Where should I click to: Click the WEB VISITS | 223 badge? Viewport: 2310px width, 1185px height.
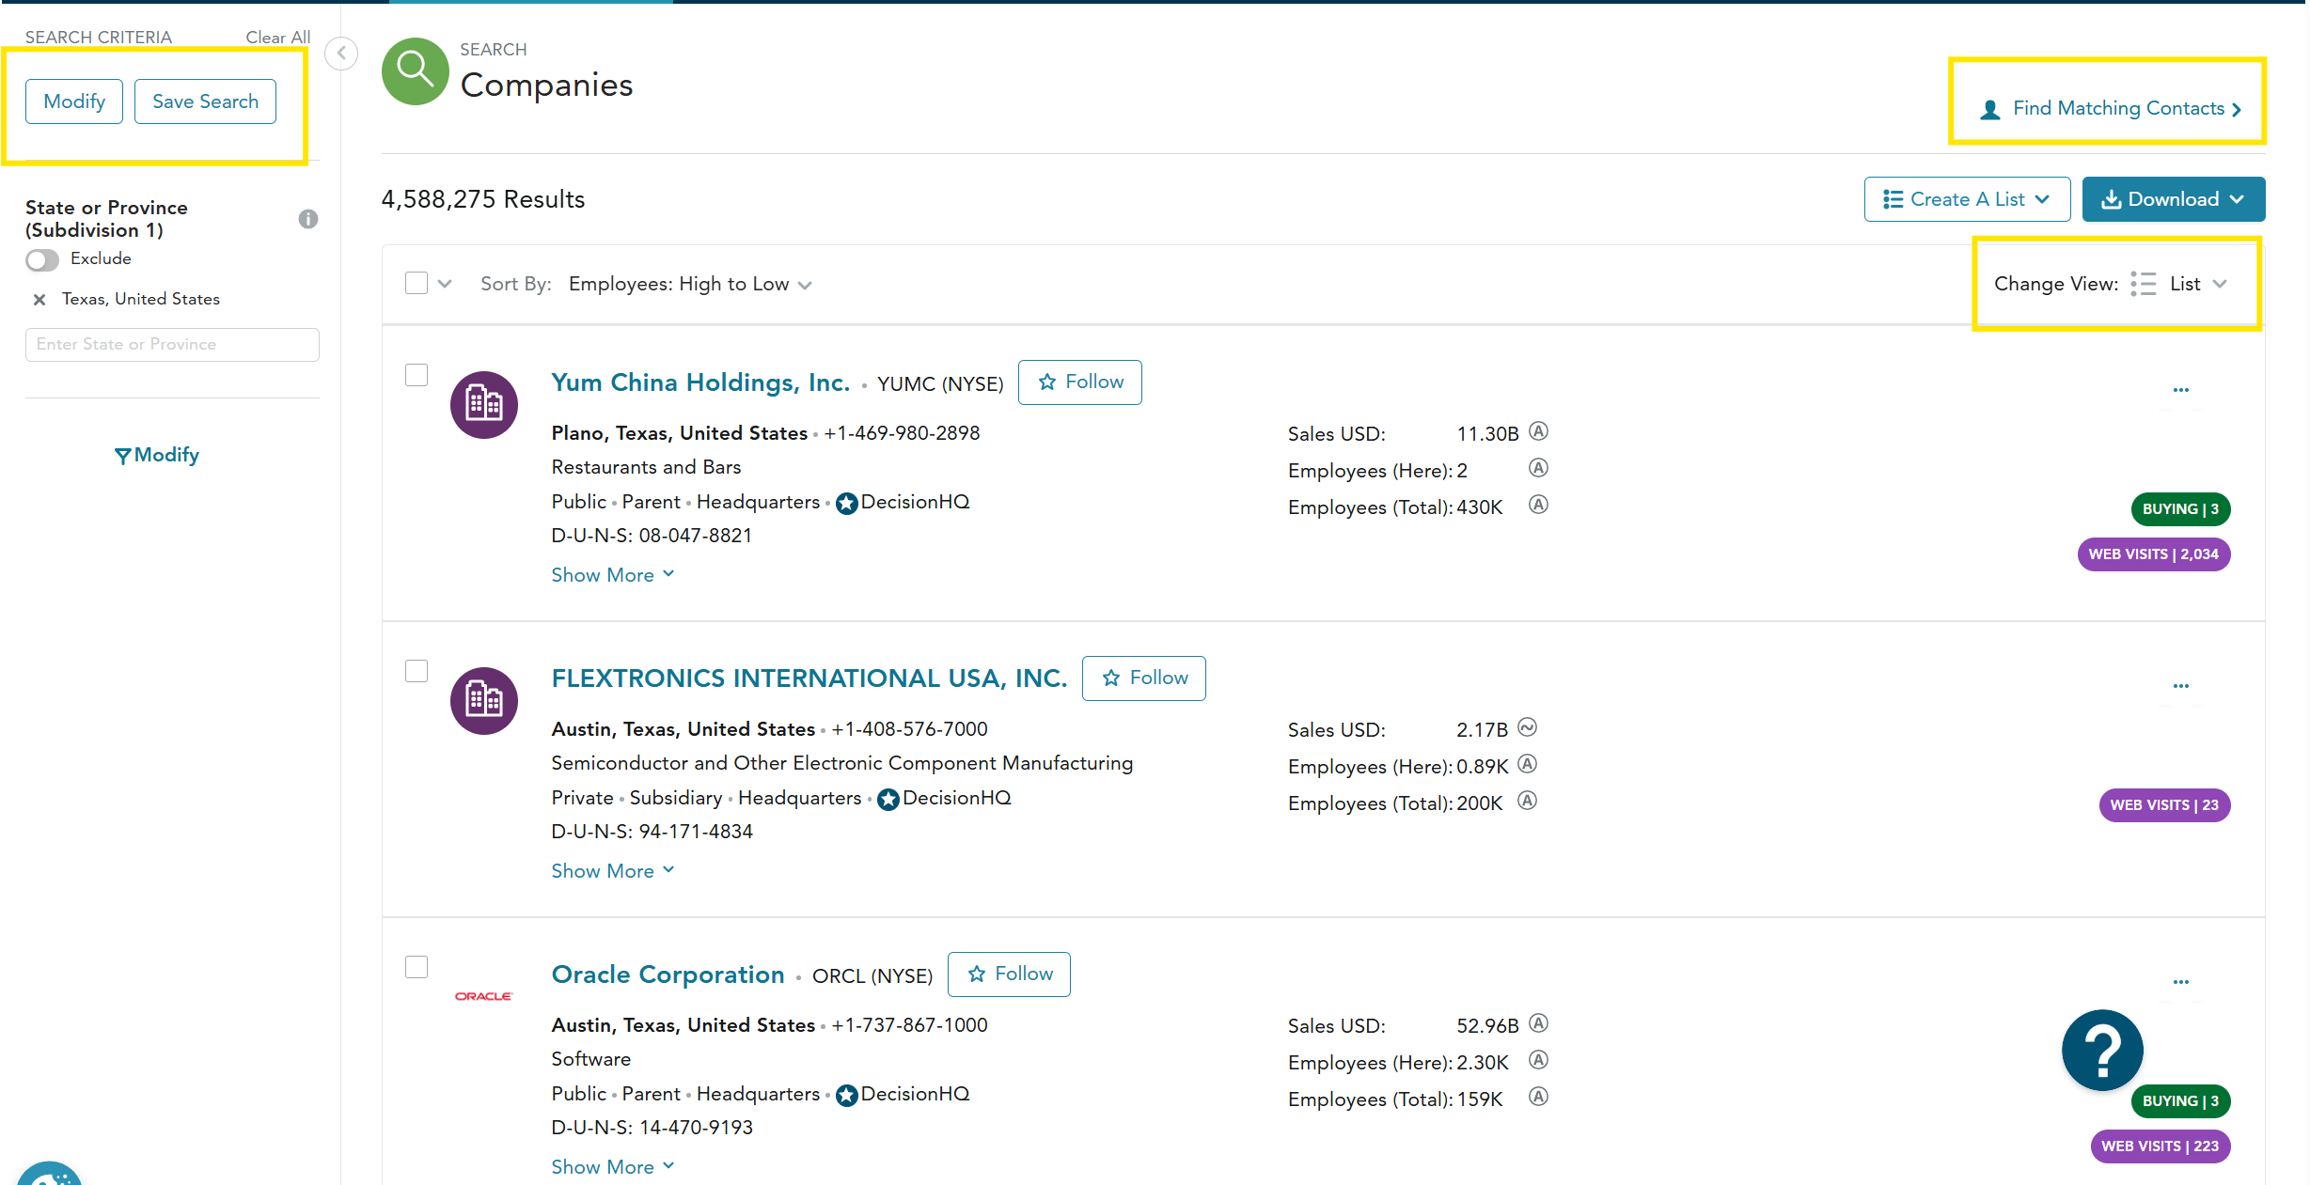pyautogui.click(x=2161, y=1146)
